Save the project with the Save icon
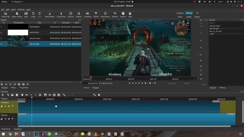 (x=26, y=15)
